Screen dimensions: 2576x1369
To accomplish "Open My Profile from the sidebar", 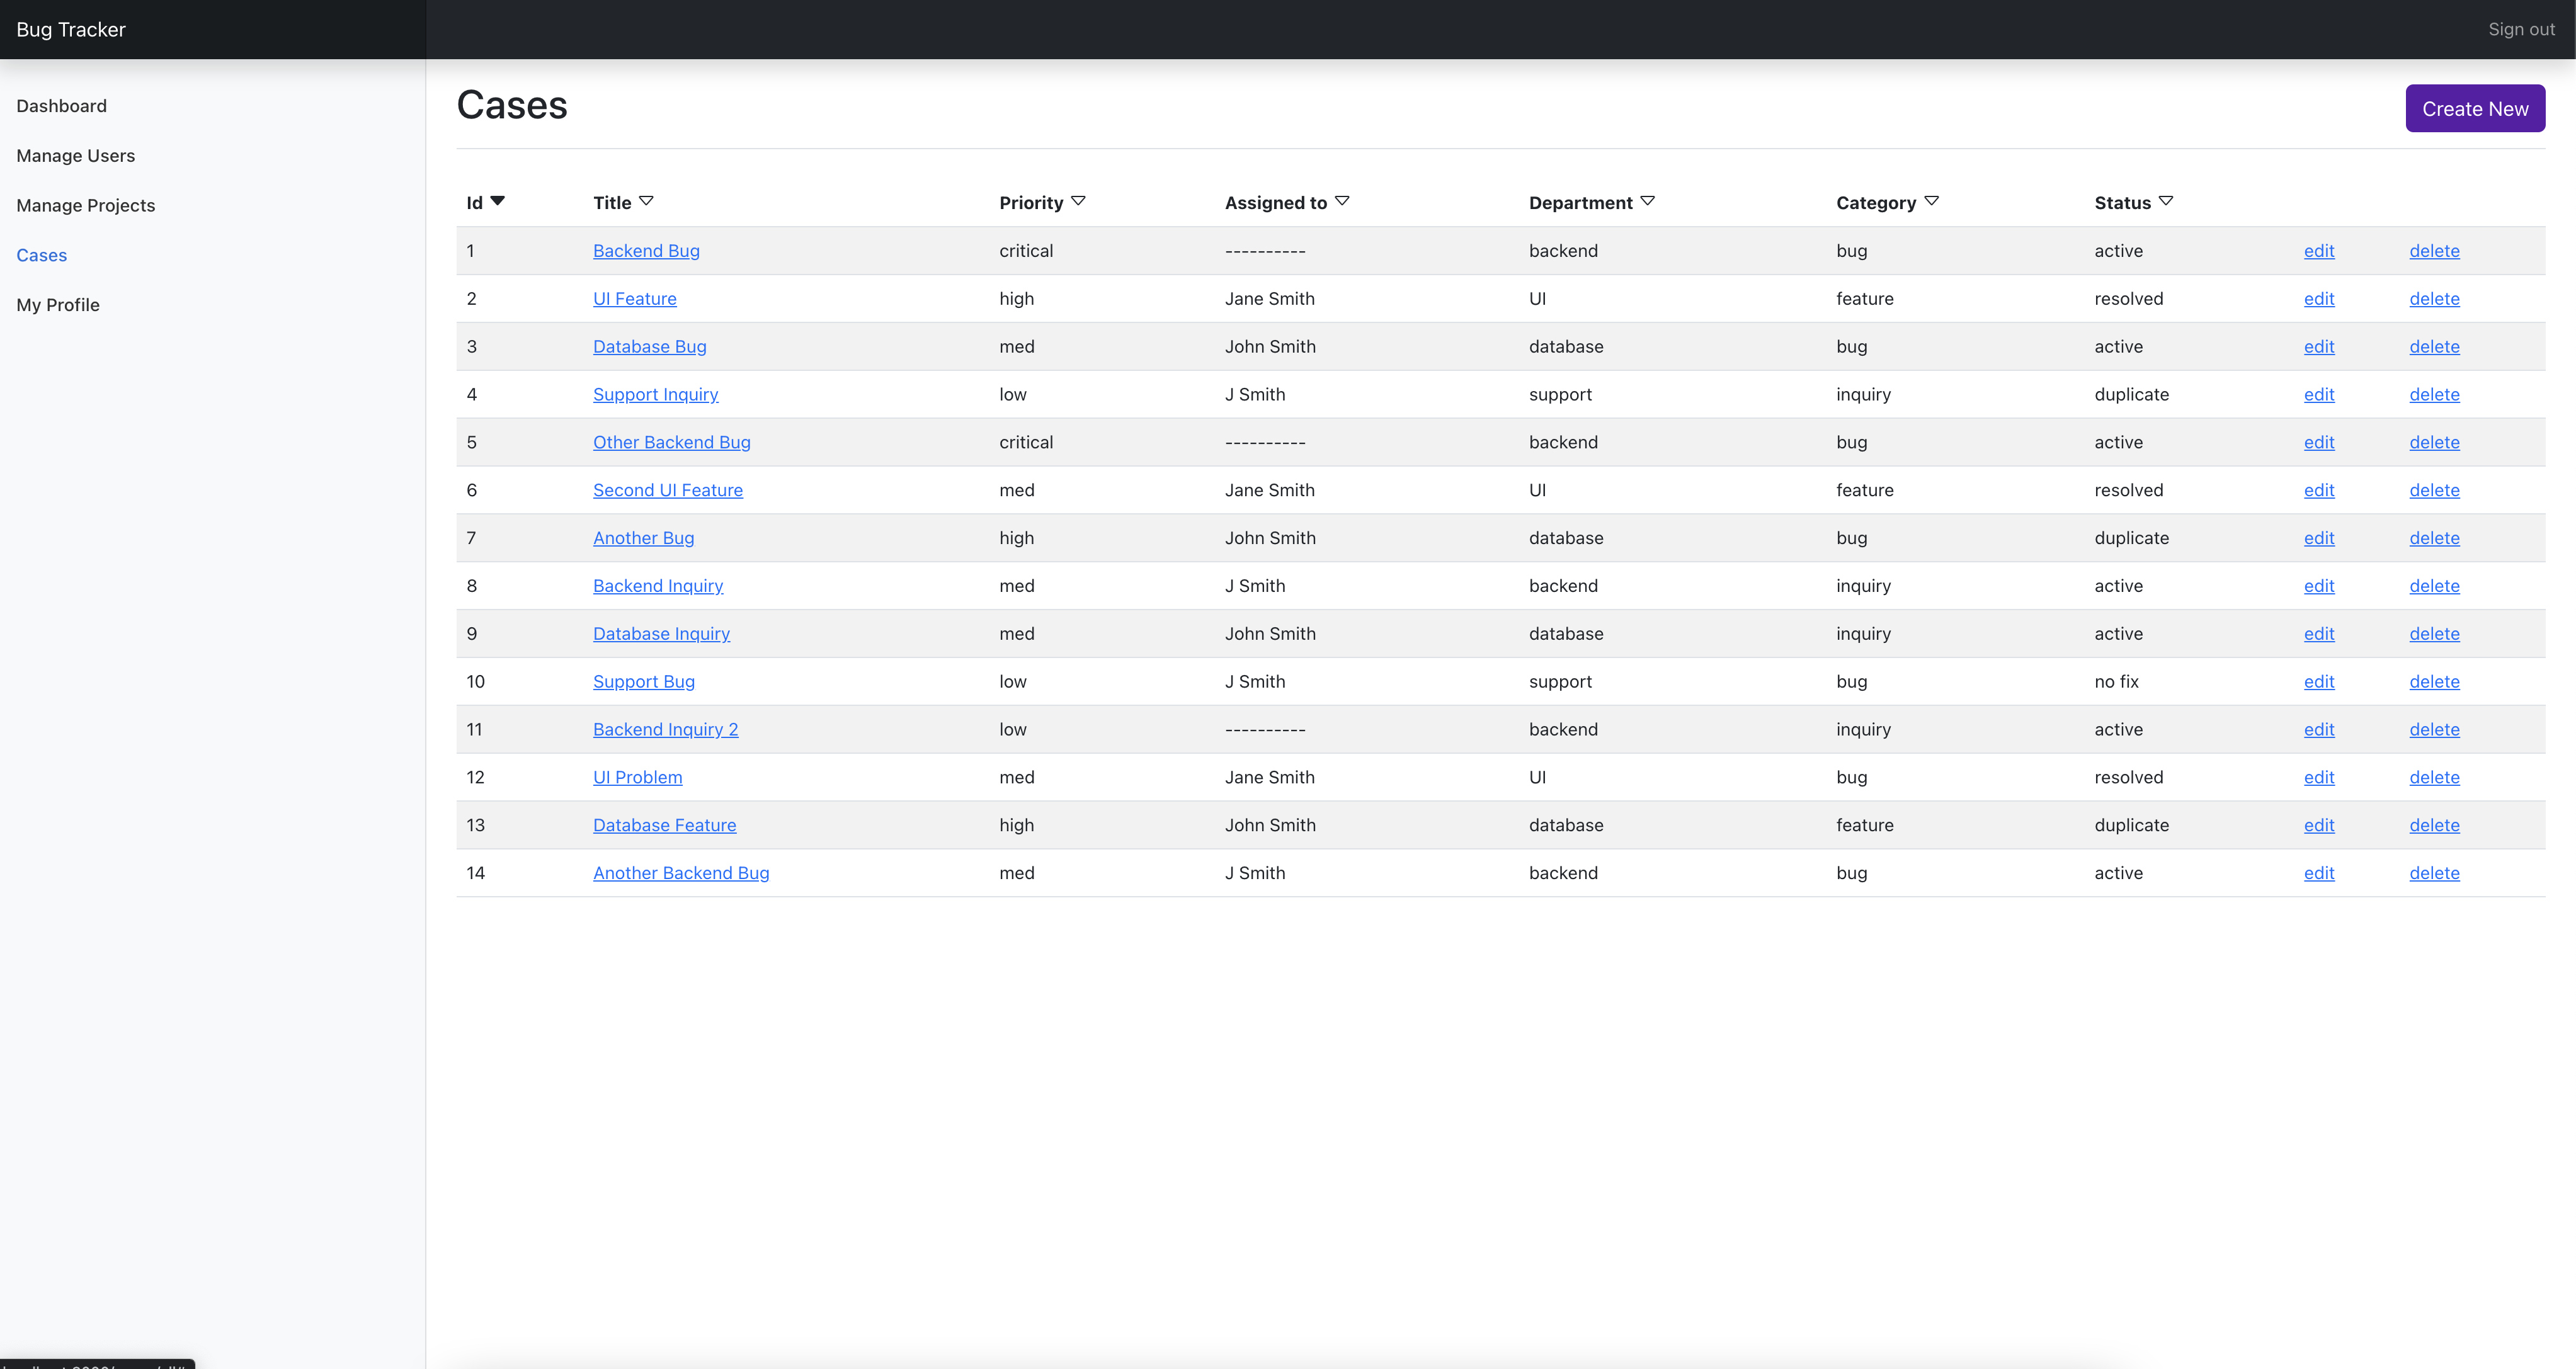I will point(57,304).
